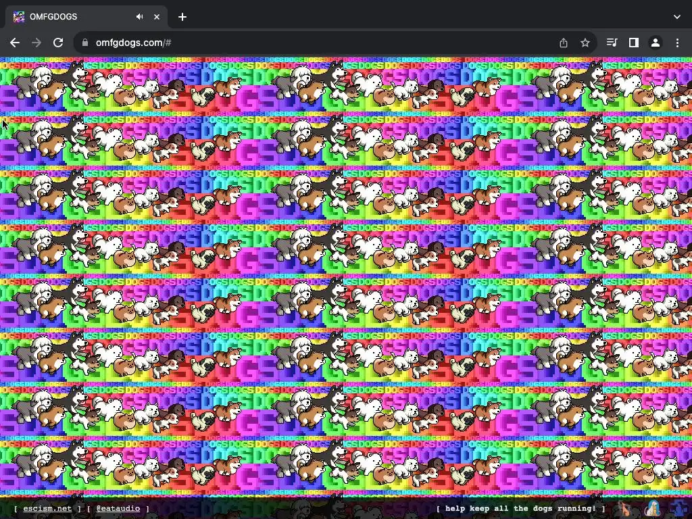The image size is (692, 519).
Task: Select the OMFGDOGS tab
Action: click(x=86, y=17)
